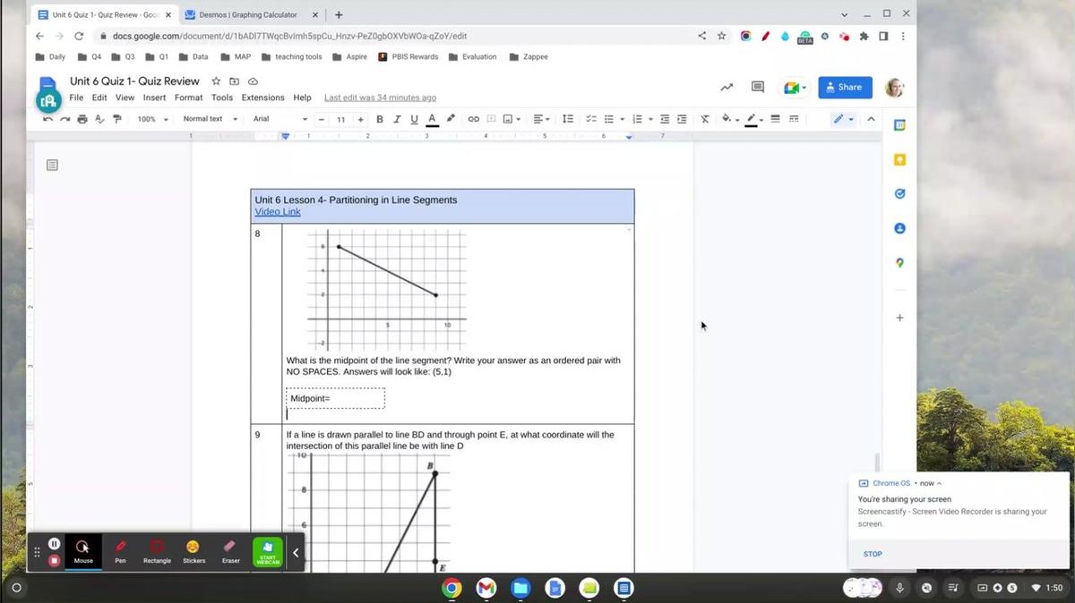1075x603 pixels.
Task: Decrease the paragraph indent
Action: 665,119
